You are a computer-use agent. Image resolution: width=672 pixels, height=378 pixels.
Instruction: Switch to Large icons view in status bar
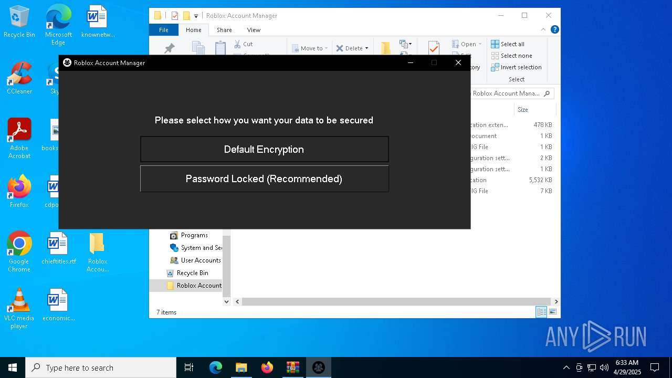[x=552, y=312]
